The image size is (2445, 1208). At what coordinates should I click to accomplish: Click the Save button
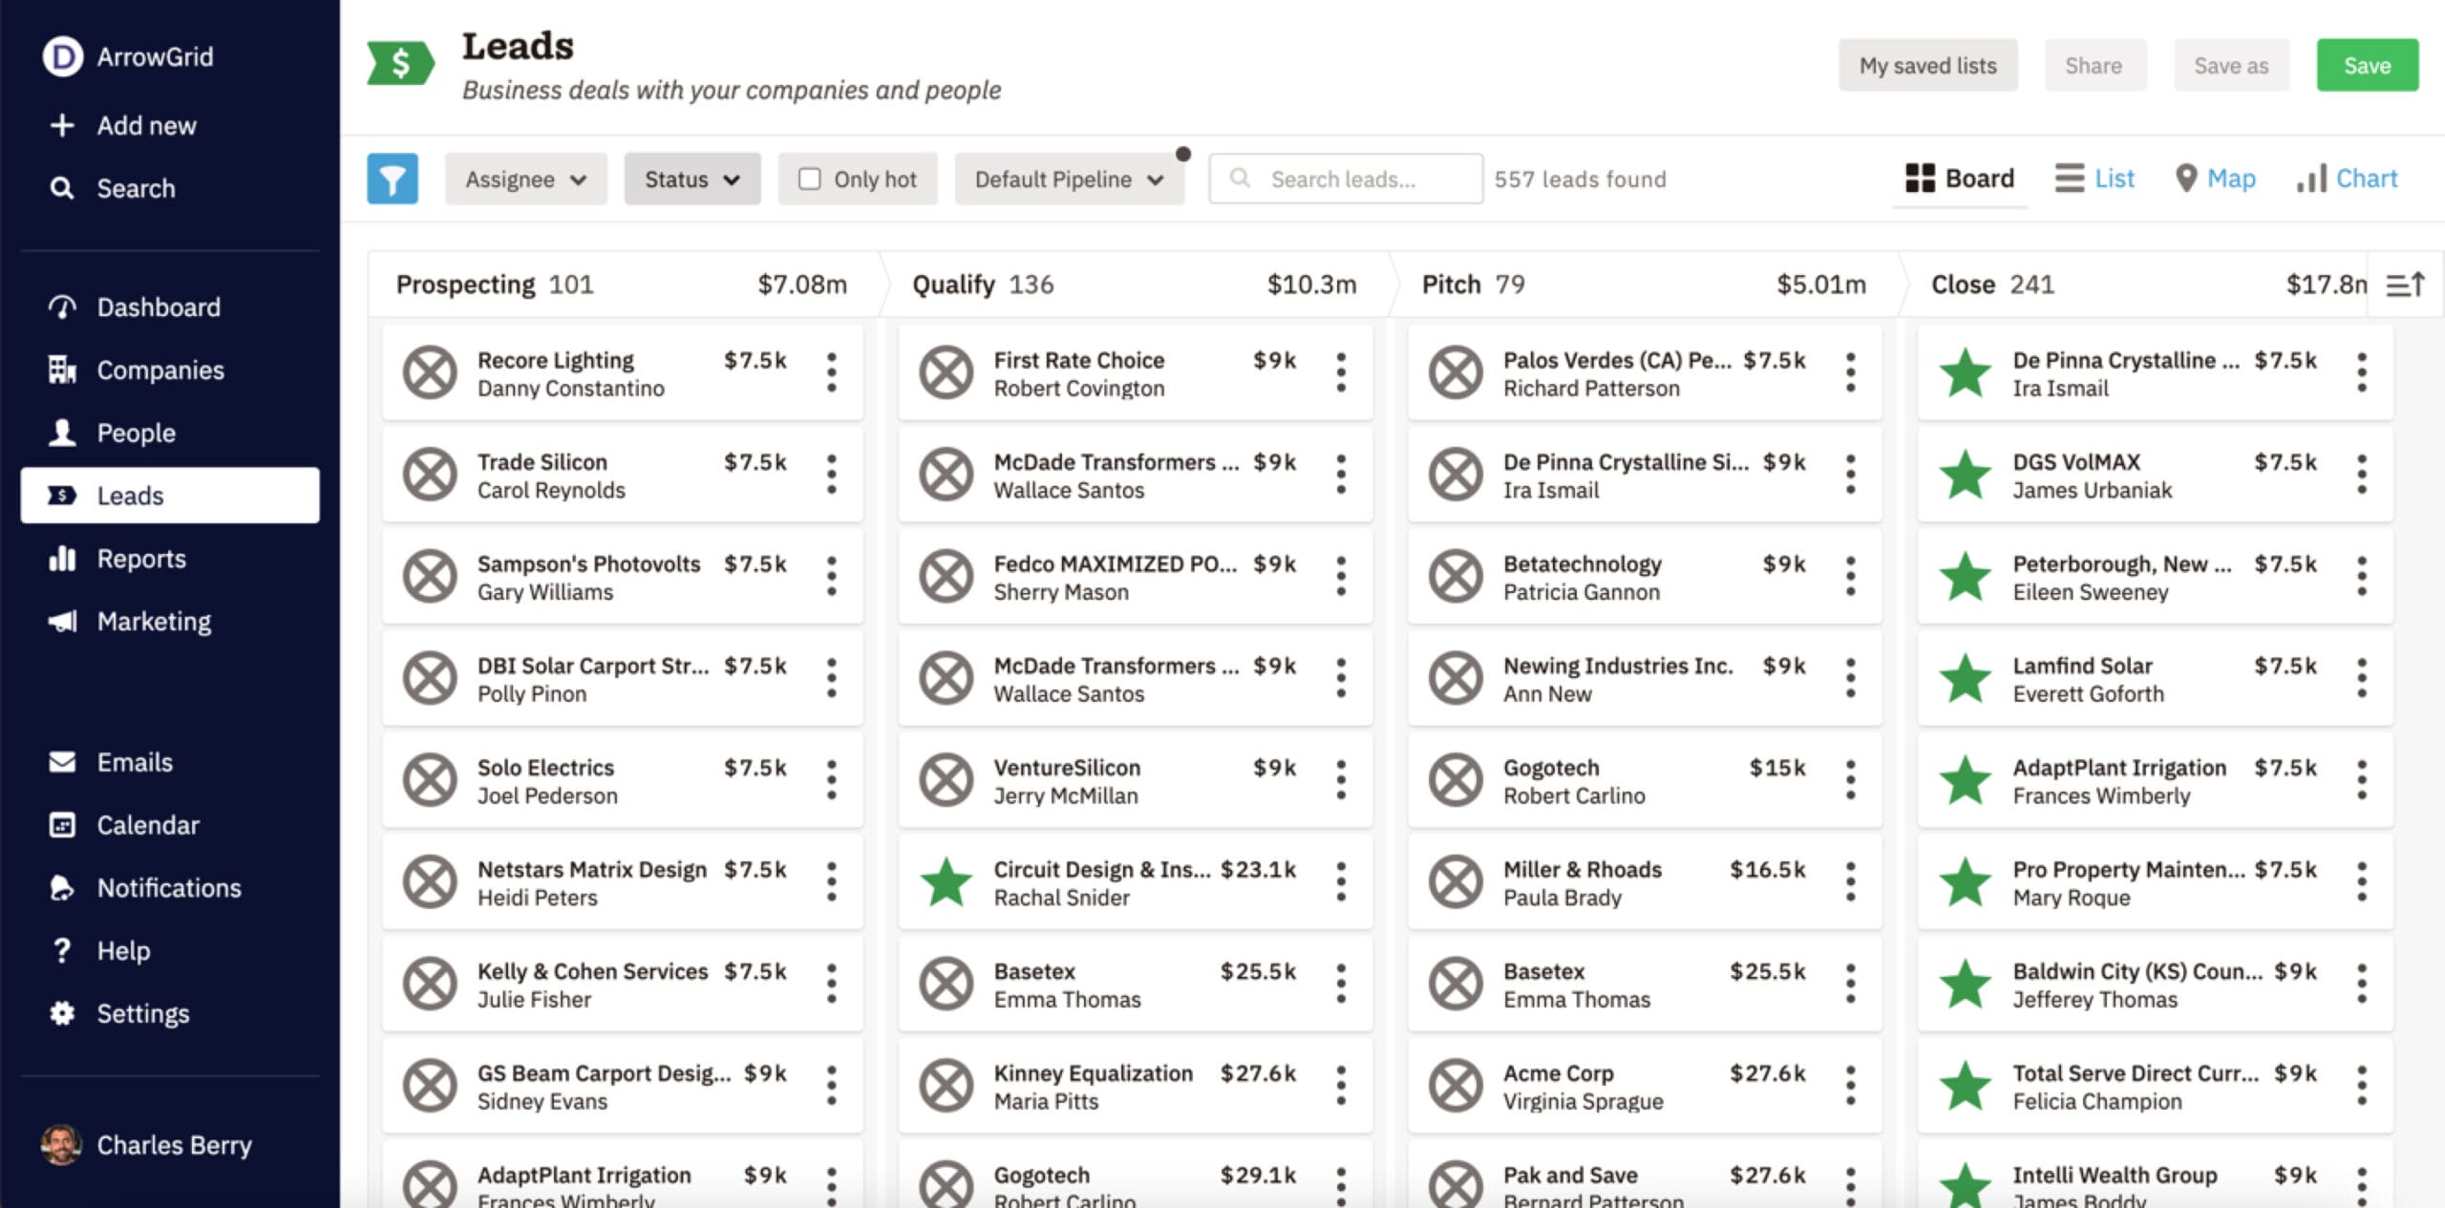click(2367, 65)
